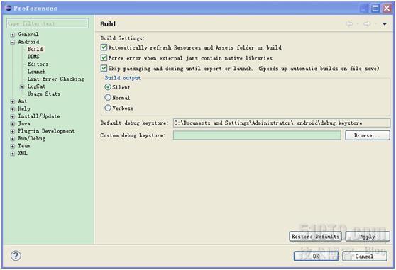This screenshot has width=396, height=270.
Task: Click the forward navigation arrow icon
Action: point(367,23)
